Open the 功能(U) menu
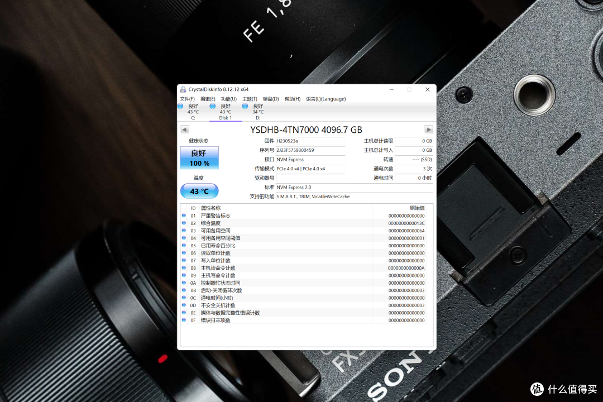This screenshot has width=603, height=402. pyautogui.click(x=229, y=99)
